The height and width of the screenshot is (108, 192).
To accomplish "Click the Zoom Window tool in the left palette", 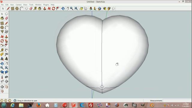I will [x=6, y=68].
